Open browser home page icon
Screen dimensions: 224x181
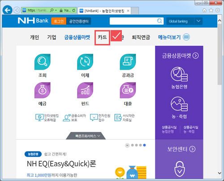click(204, 10)
